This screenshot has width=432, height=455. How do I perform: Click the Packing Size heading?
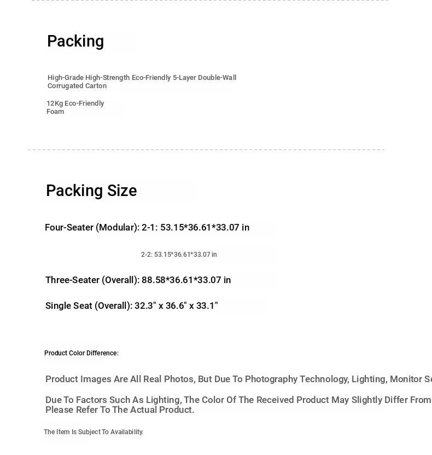click(91, 191)
